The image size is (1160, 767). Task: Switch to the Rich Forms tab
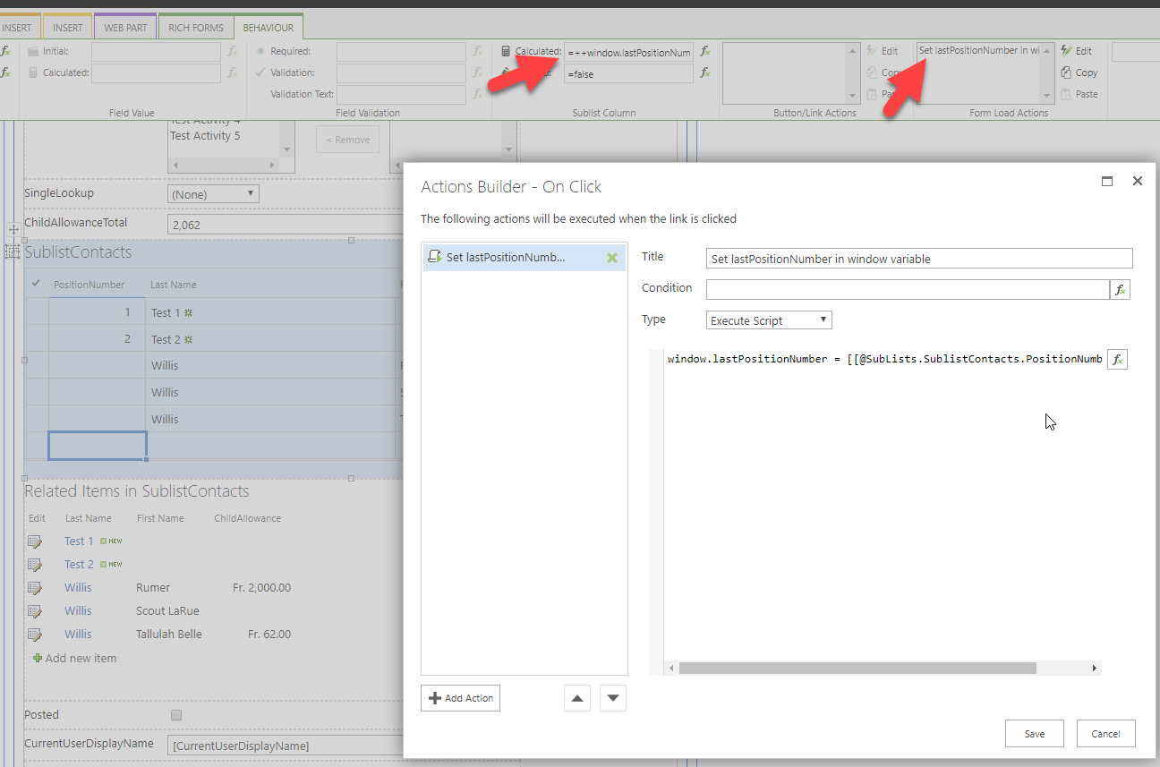point(196,28)
